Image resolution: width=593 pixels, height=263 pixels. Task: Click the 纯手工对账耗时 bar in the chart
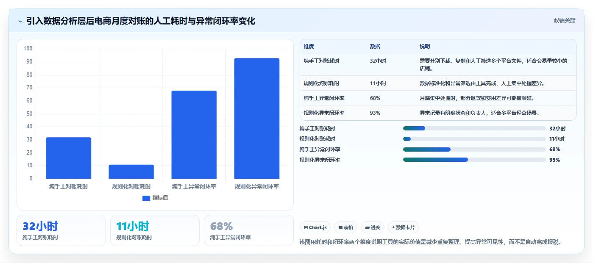coord(69,158)
